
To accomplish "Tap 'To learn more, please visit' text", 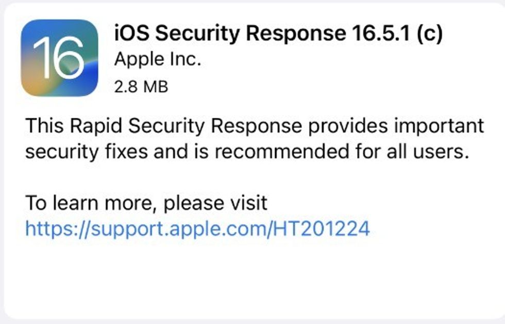I will pyautogui.click(x=146, y=203).
